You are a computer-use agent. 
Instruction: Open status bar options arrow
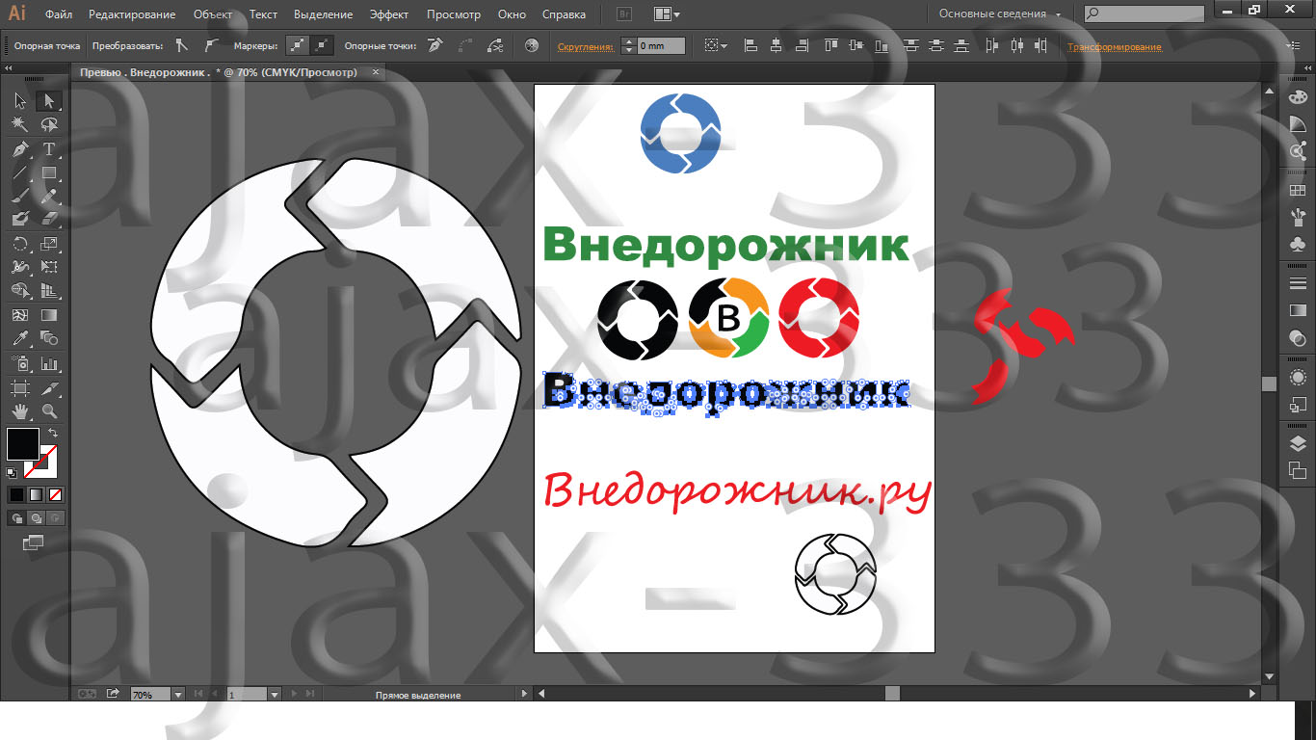point(524,694)
